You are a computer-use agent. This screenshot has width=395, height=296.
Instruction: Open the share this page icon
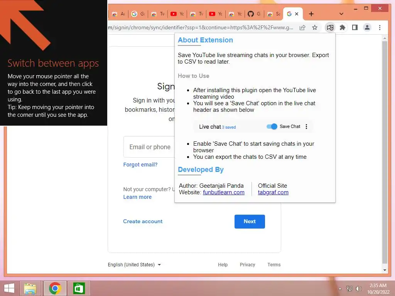(302, 28)
